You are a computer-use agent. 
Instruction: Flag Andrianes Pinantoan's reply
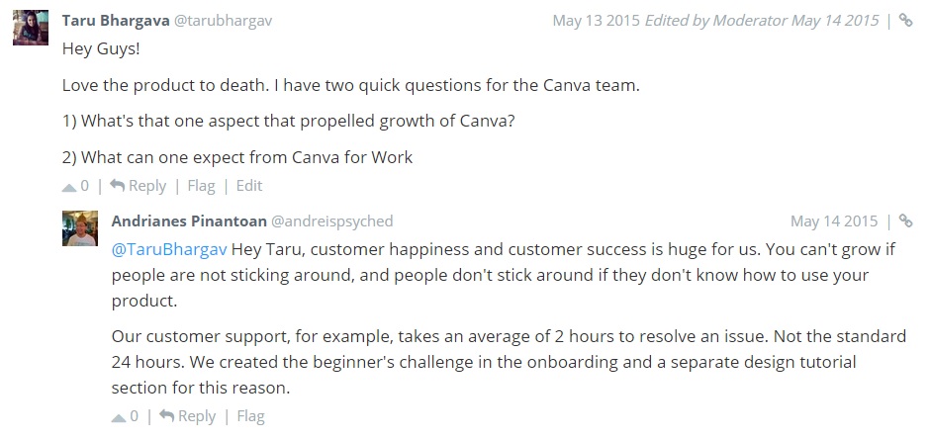pyautogui.click(x=250, y=417)
